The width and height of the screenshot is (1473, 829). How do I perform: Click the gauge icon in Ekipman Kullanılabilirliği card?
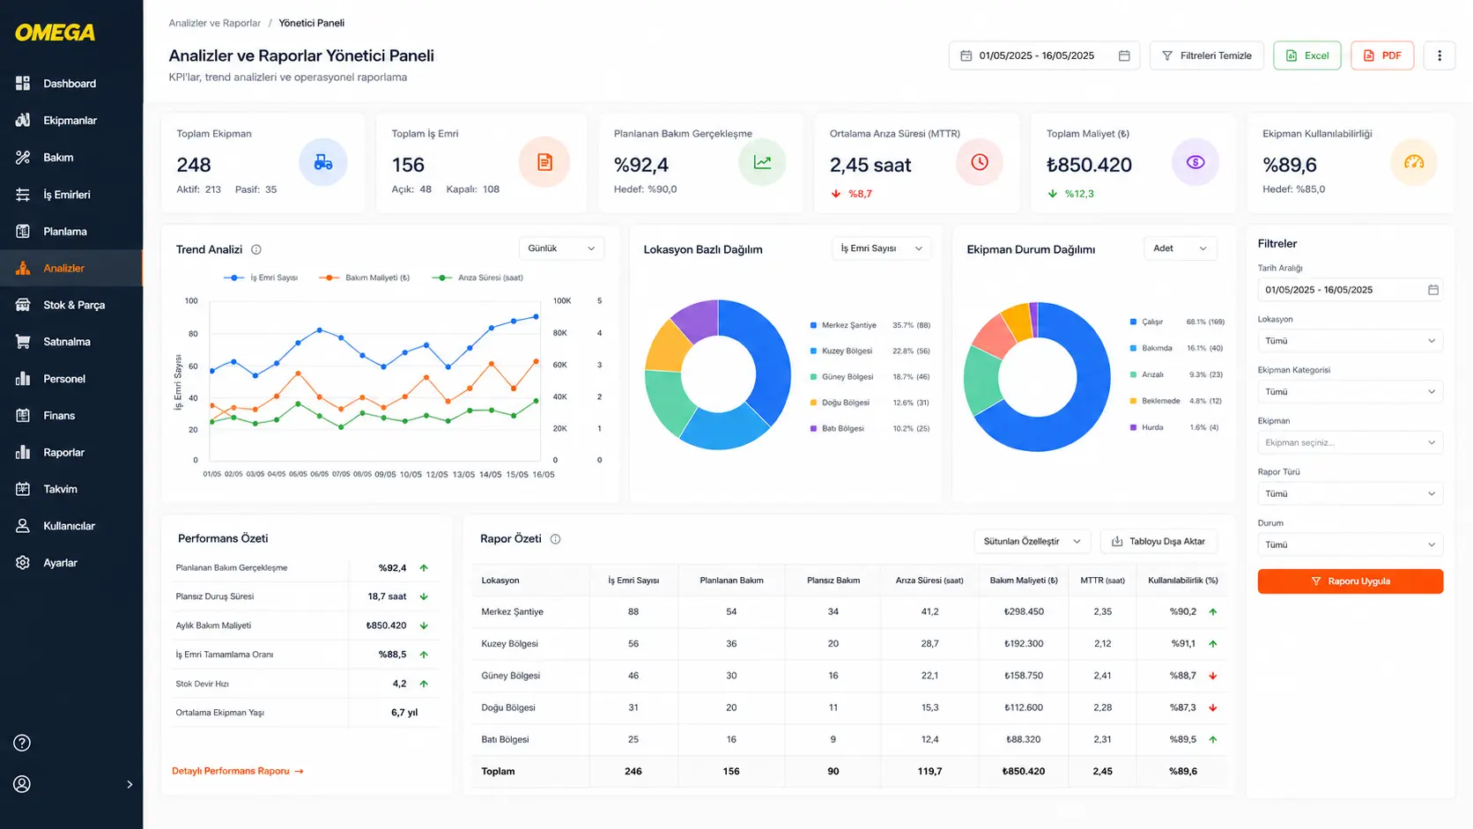click(x=1413, y=162)
